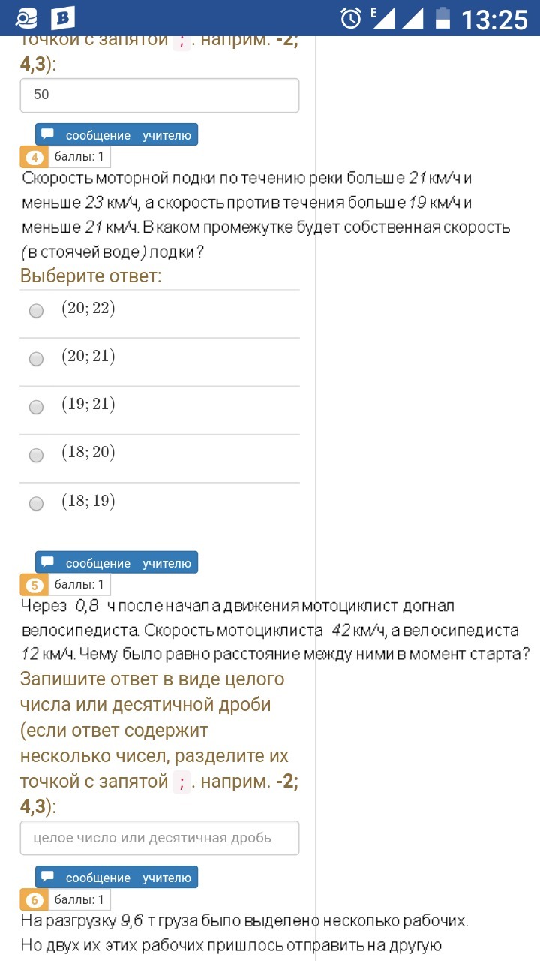Focus the empty answer field for question 5

(x=160, y=838)
